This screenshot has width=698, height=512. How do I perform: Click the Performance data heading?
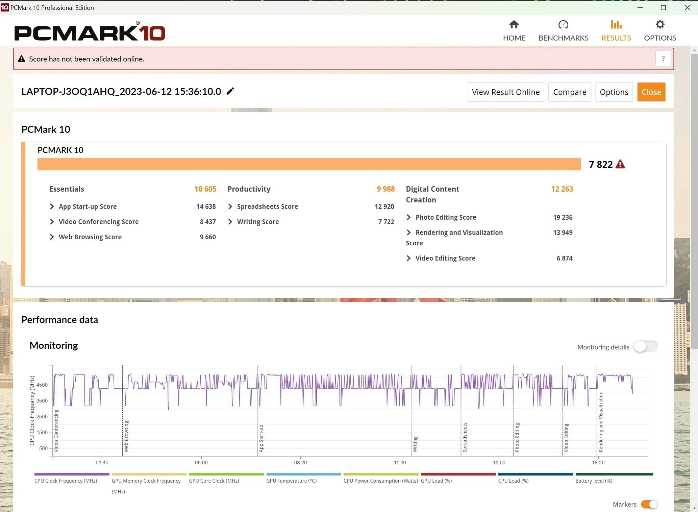59,320
